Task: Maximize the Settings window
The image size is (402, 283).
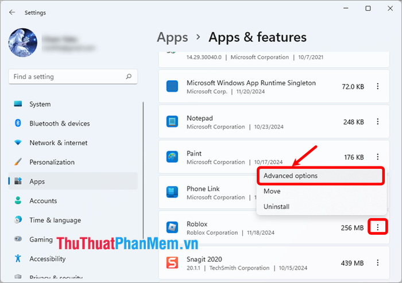Action: (x=368, y=9)
